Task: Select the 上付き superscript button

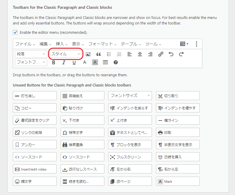Action: point(130,120)
